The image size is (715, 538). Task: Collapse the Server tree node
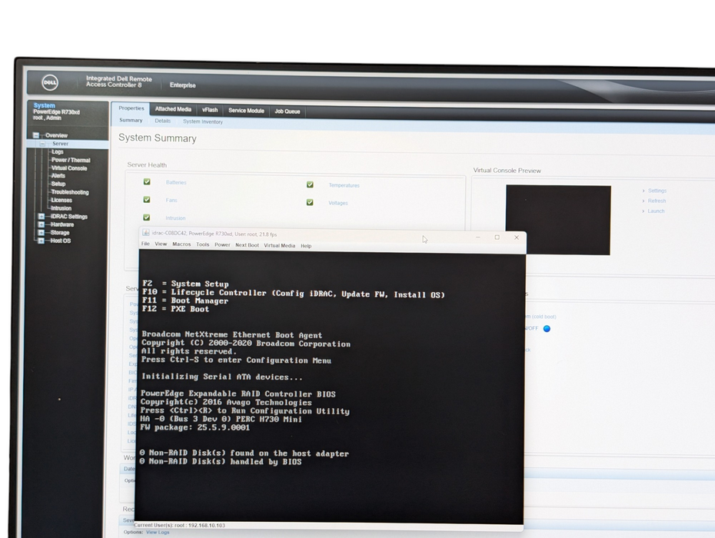tap(42, 144)
